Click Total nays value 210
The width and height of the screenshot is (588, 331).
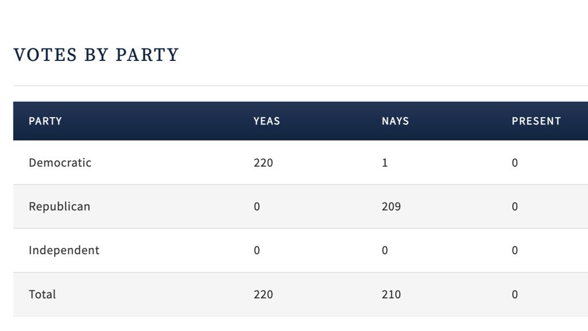tap(391, 294)
